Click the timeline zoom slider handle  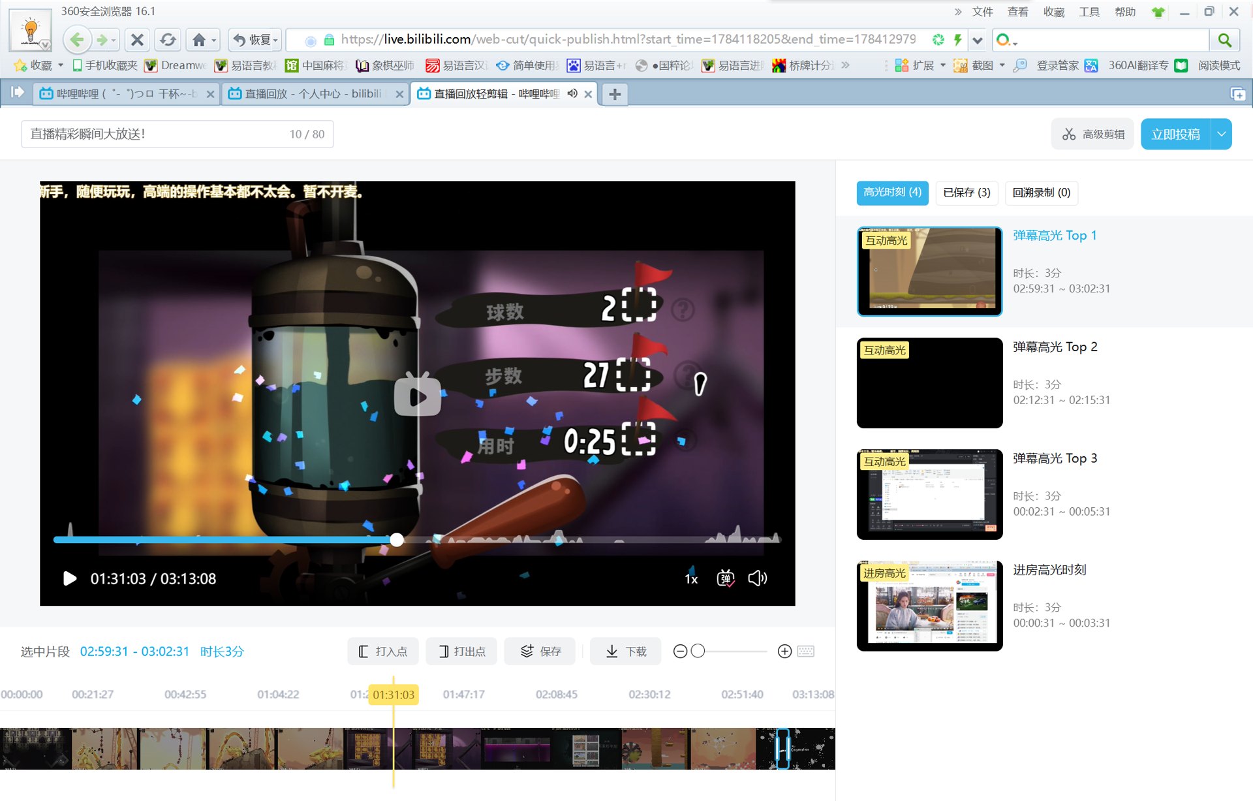tap(698, 651)
